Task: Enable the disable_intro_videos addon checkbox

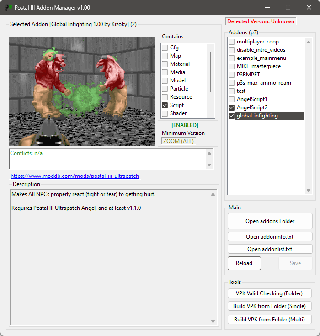Action: click(x=231, y=50)
